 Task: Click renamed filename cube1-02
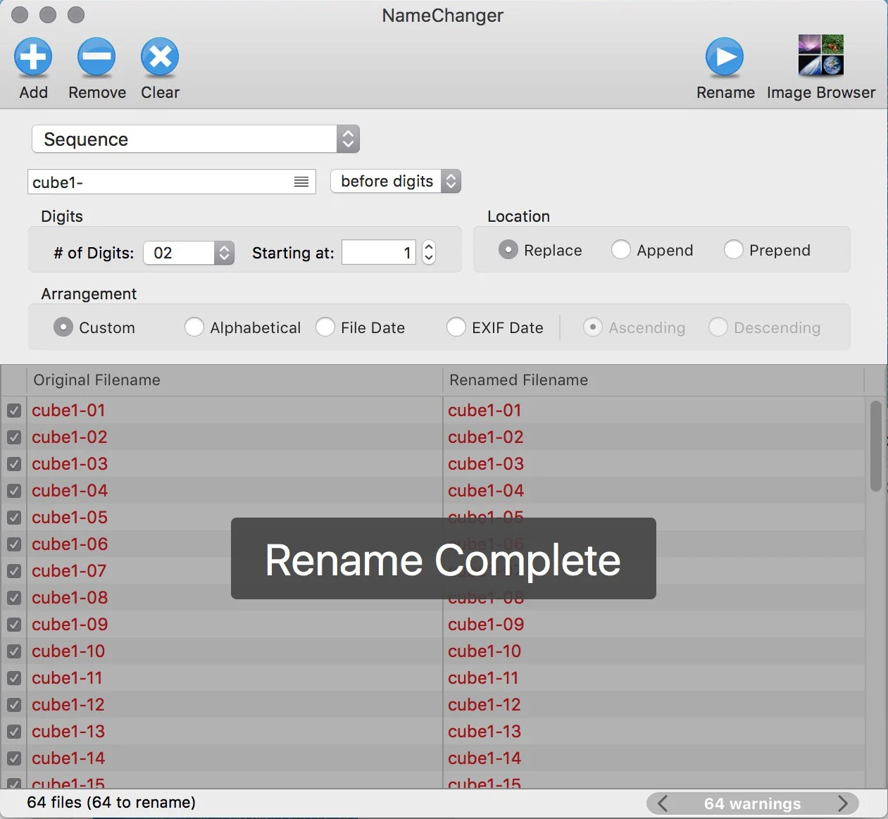[x=486, y=437]
